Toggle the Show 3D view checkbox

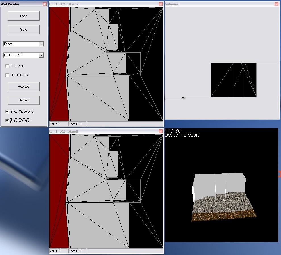tap(7, 121)
